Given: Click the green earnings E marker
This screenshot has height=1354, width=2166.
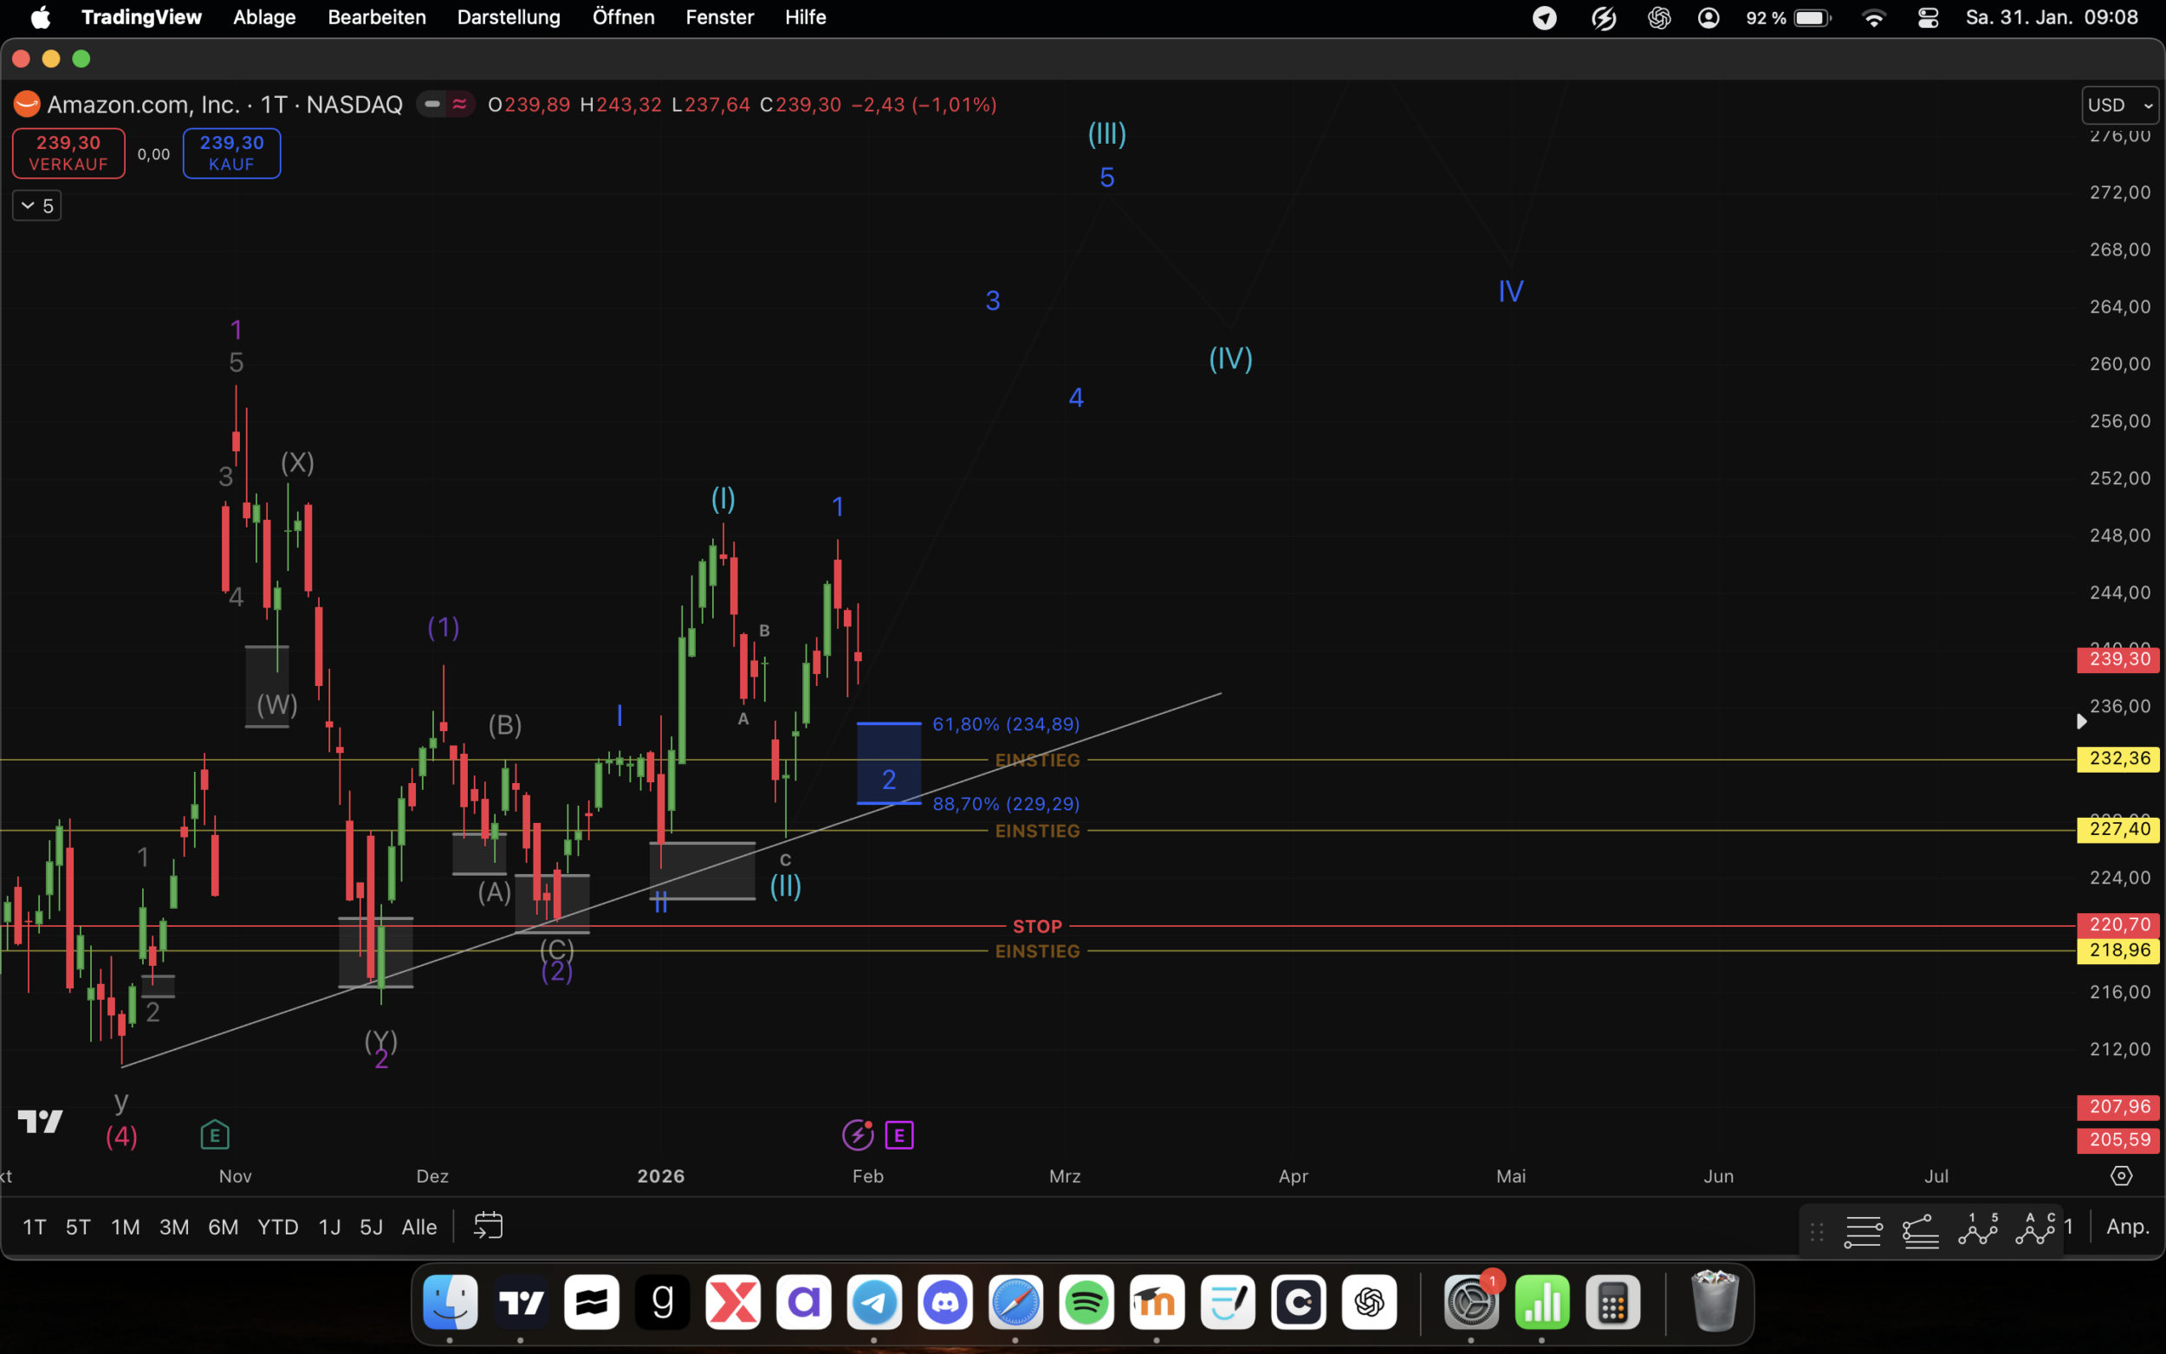Looking at the screenshot, I should tap(215, 1136).
